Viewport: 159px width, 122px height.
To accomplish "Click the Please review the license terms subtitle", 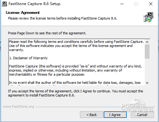I will pos(63,18).
